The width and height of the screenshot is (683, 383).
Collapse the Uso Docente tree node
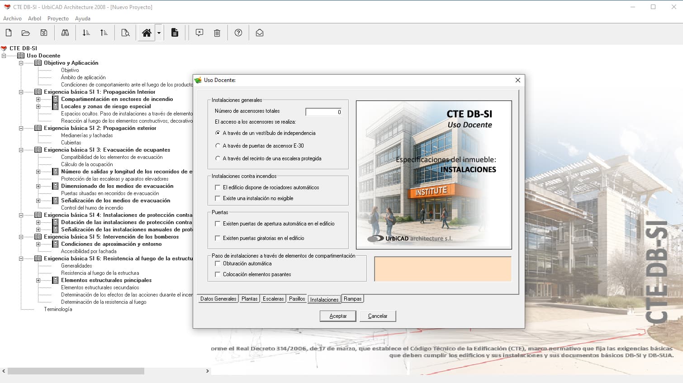click(x=4, y=56)
